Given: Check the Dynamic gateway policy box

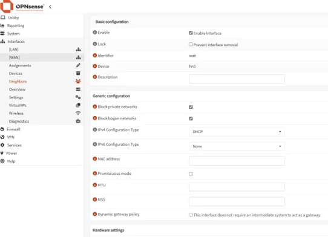Looking at the screenshot, I should point(191,215).
